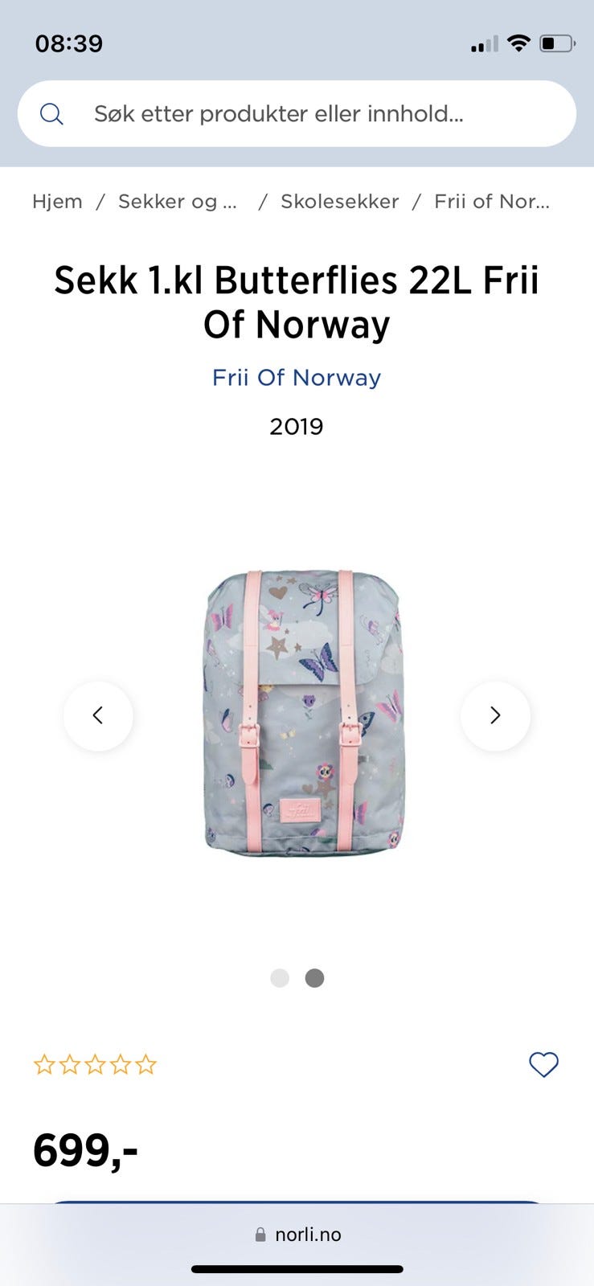Tap the fifth rating star

coord(145,1065)
